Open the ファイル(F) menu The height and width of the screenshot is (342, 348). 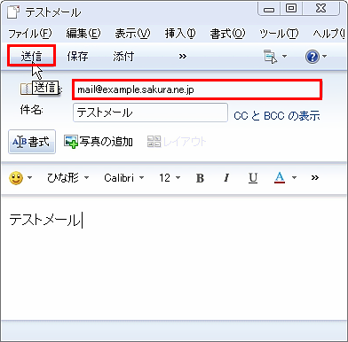pos(30,34)
